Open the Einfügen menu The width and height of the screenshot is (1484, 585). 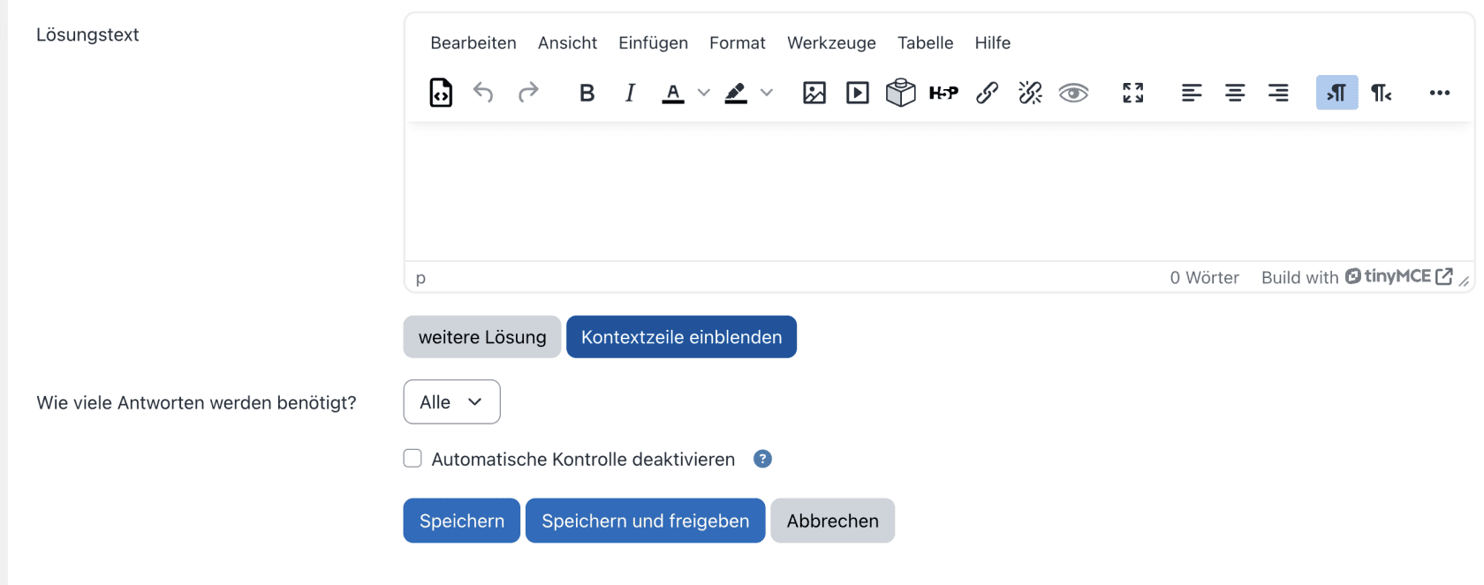(653, 42)
